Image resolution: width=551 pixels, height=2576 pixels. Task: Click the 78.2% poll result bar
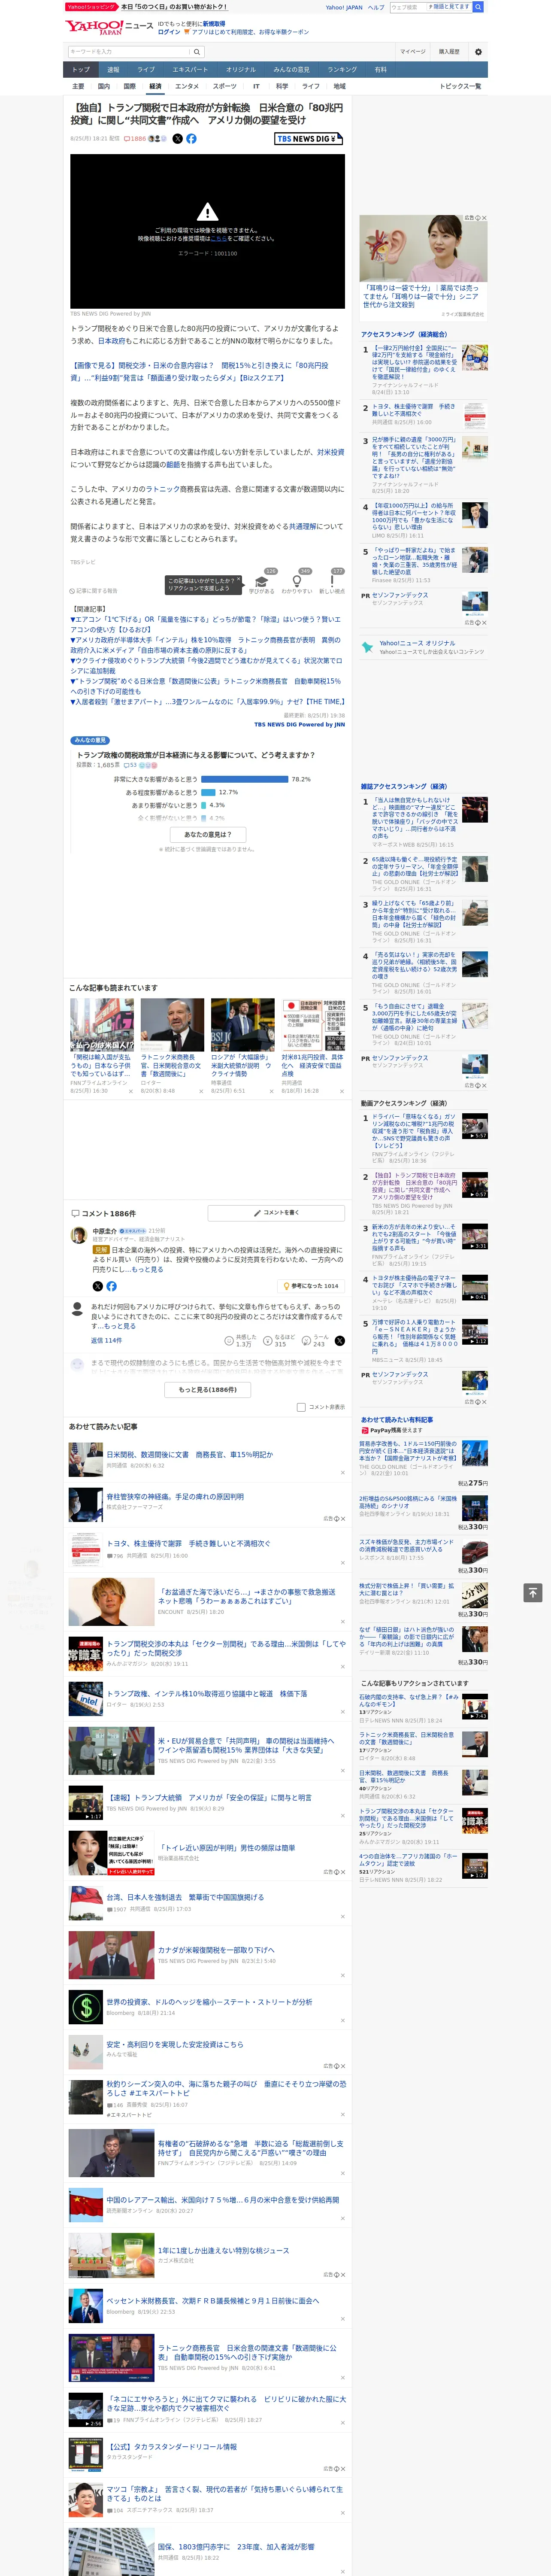pos(244,779)
